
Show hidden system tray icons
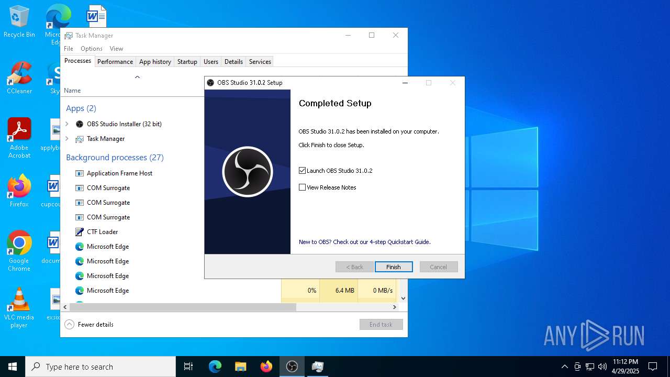coord(564,367)
